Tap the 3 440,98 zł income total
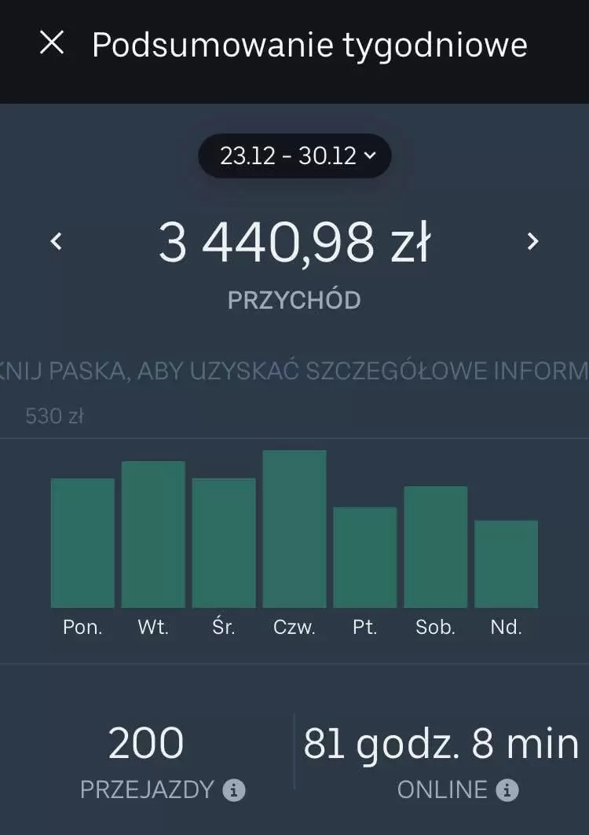589x835 pixels. click(294, 243)
